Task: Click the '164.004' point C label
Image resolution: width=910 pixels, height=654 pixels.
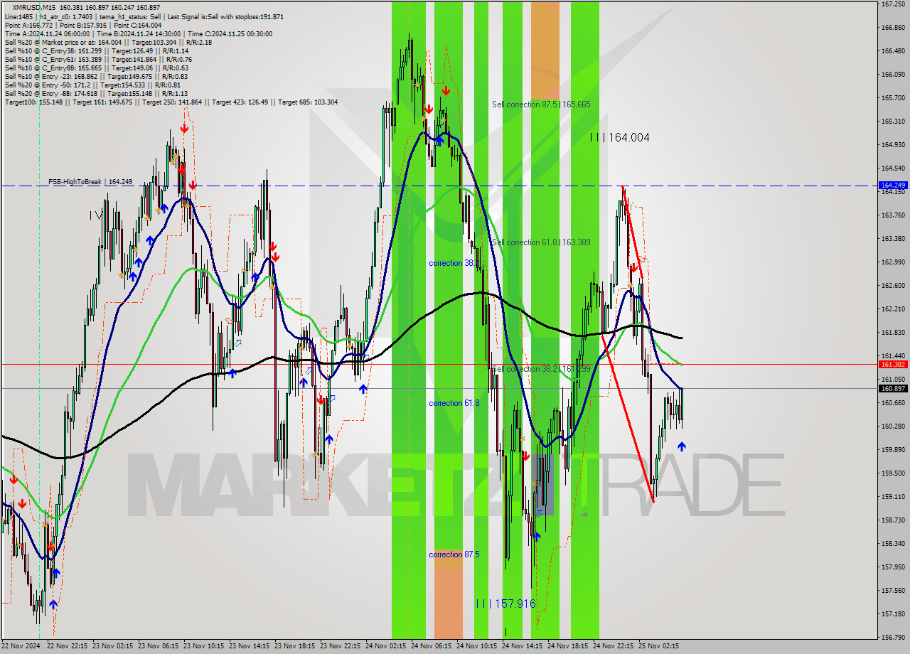Action: (620, 137)
